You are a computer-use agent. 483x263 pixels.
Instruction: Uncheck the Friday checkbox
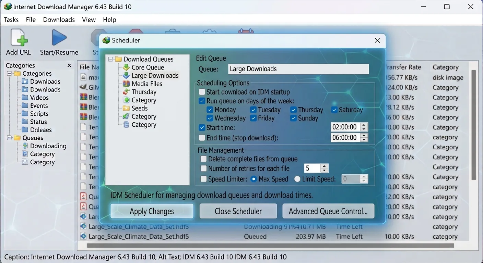click(254, 118)
